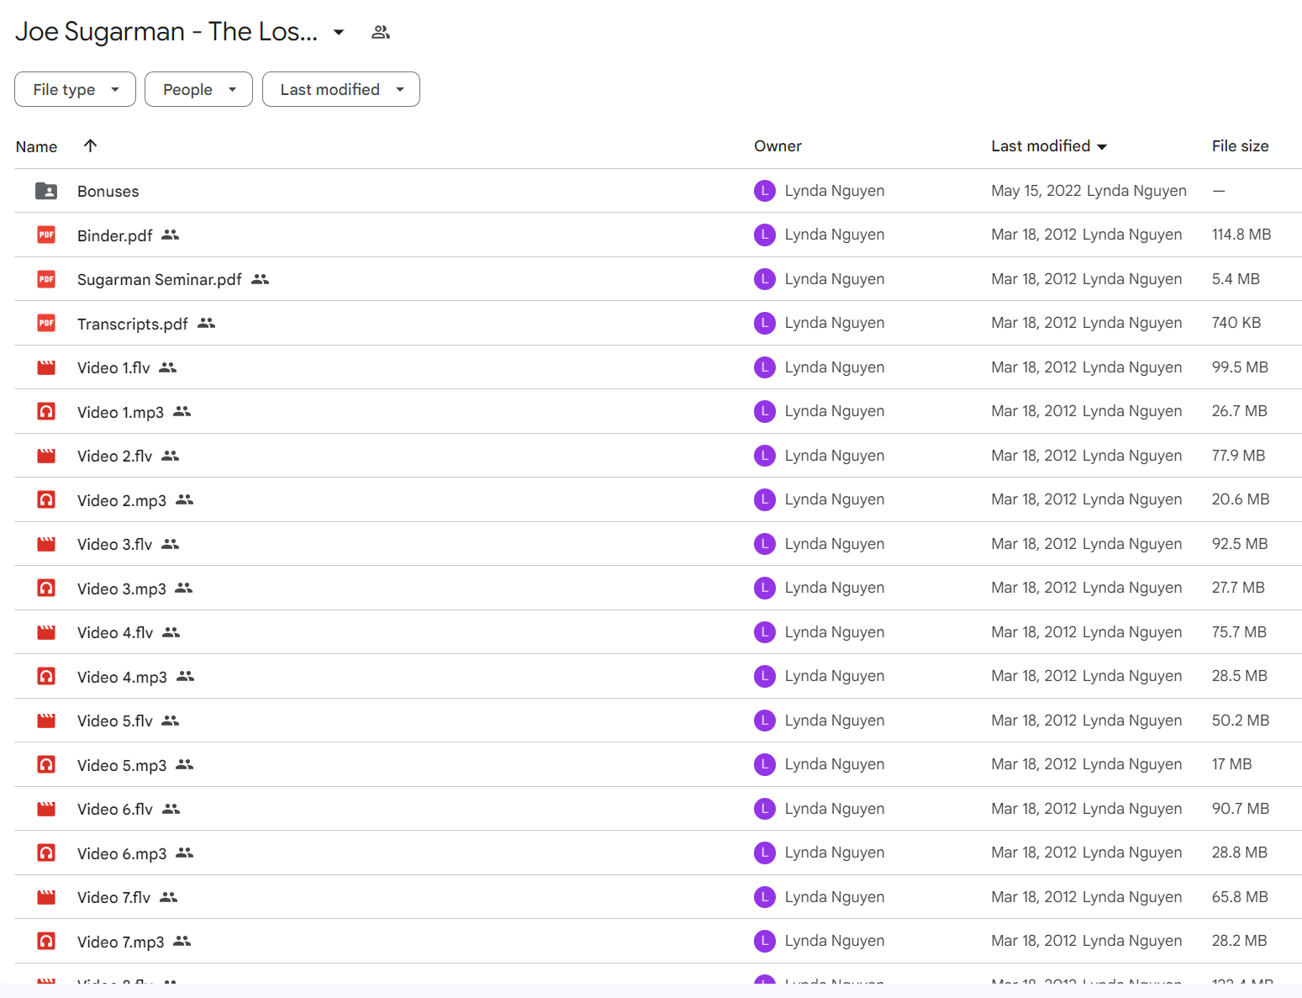
Task: Select the Video 5.mp3 file name
Action: 122,765
